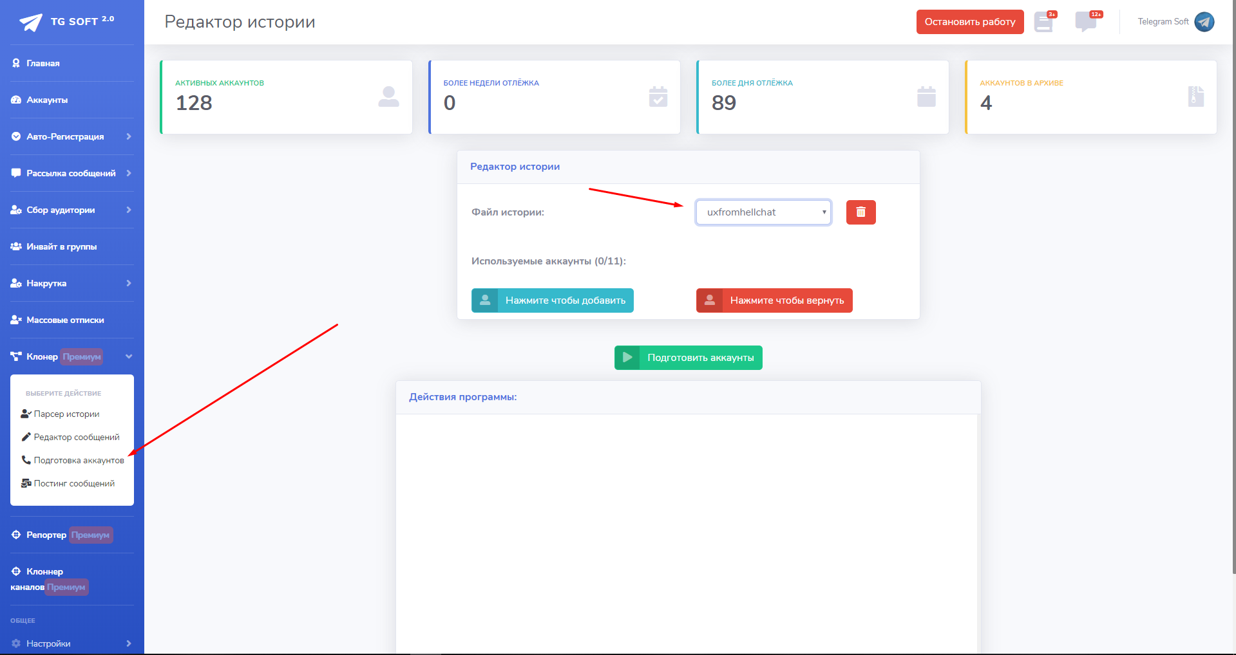Viewport: 1236px width, 655px height.
Task: Click the Более дня отлёжка card
Action: tap(822, 97)
